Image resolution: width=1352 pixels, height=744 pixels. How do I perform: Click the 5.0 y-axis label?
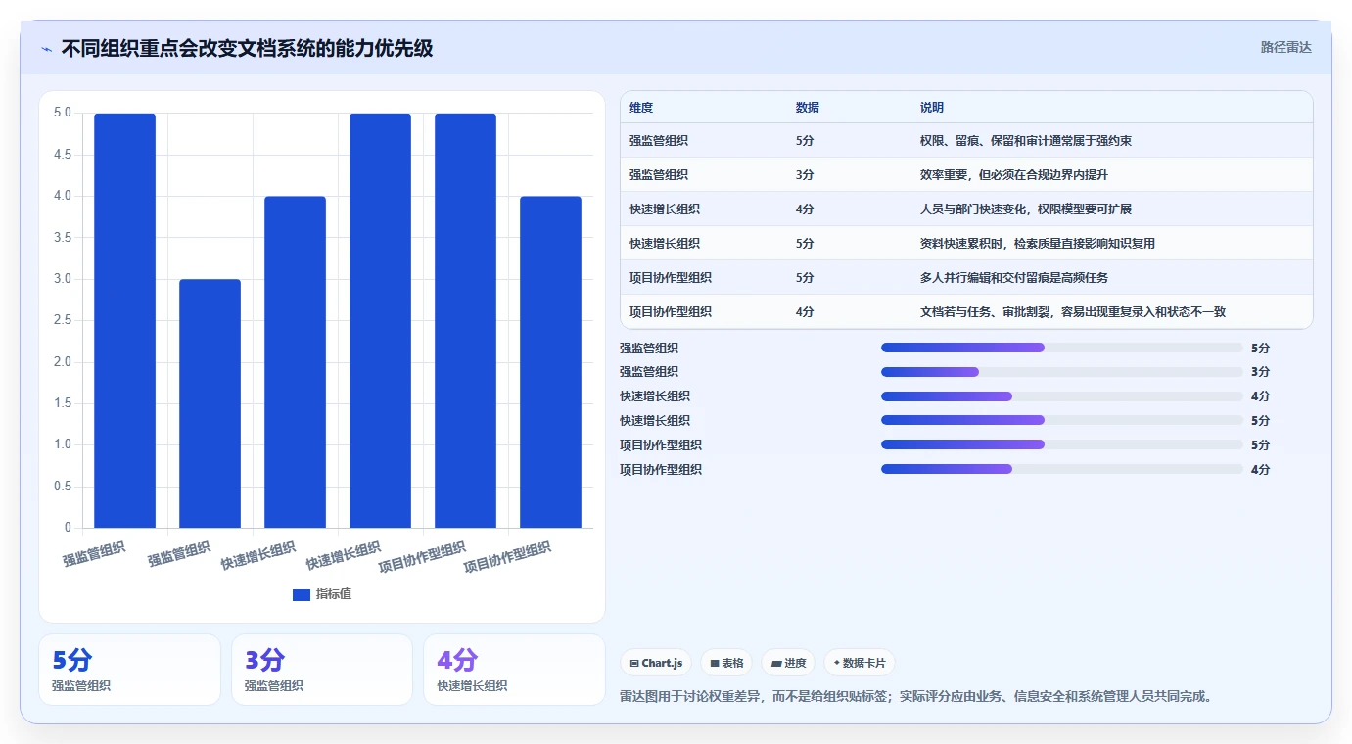click(x=62, y=113)
